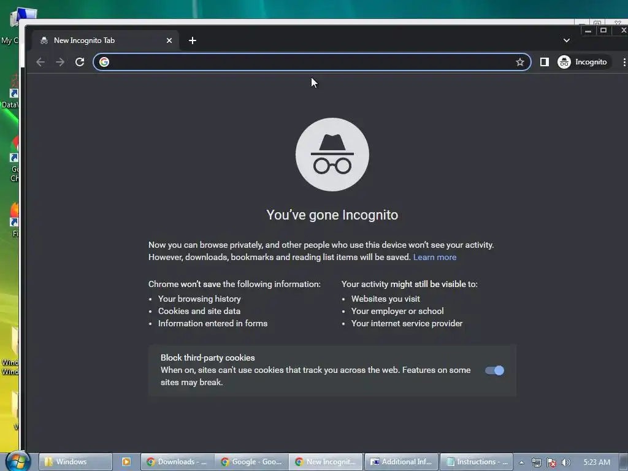The height and width of the screenshot is (471, 628).
Task: Click the forward navigation arrow
Action: click(60, 62)
